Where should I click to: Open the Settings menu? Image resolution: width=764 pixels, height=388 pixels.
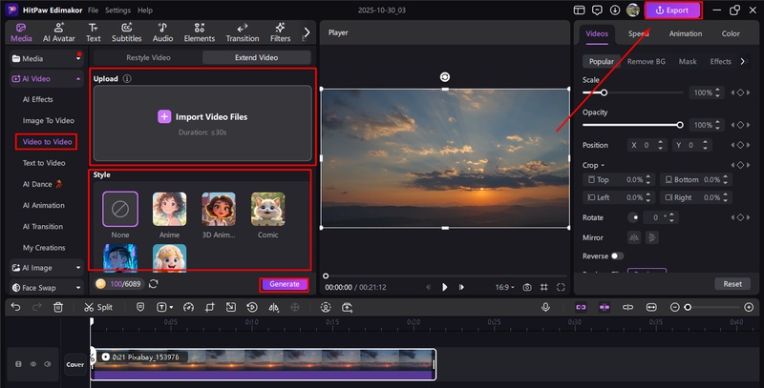tap(117, 10)
